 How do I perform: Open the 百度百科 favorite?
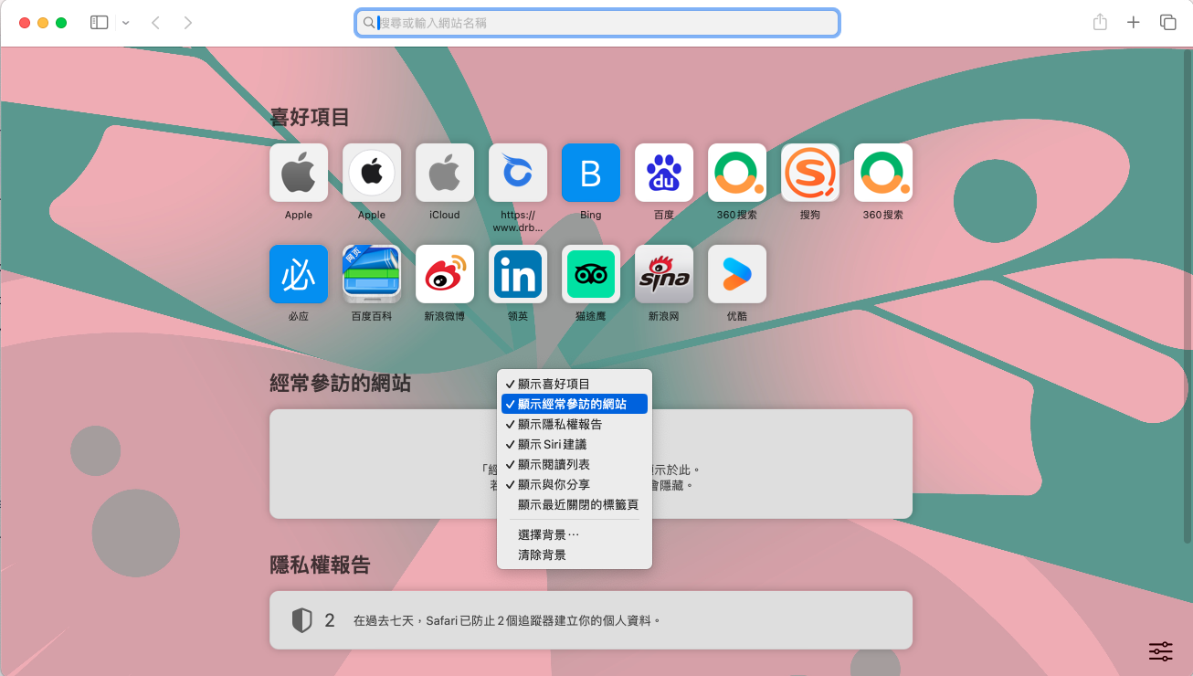[372, 273]
